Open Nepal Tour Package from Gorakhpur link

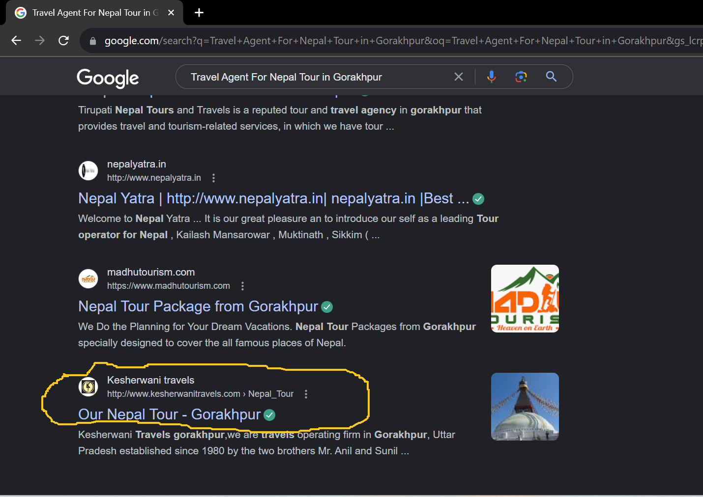(198, 306)
